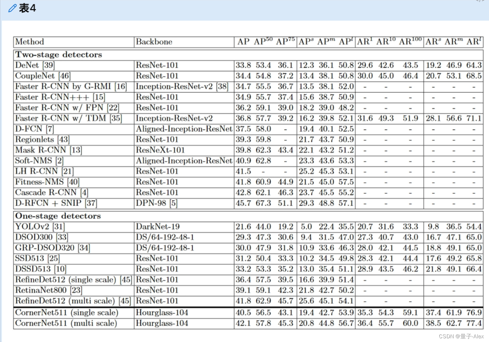The width and height of the screenshot is (489, 342).
Task: Click RefineDet512 (single scale) [45] cell
Action: click(x=74, y=280)
